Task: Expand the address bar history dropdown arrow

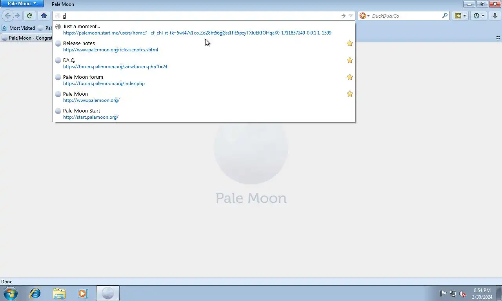Action: click(x=351, y=16)
